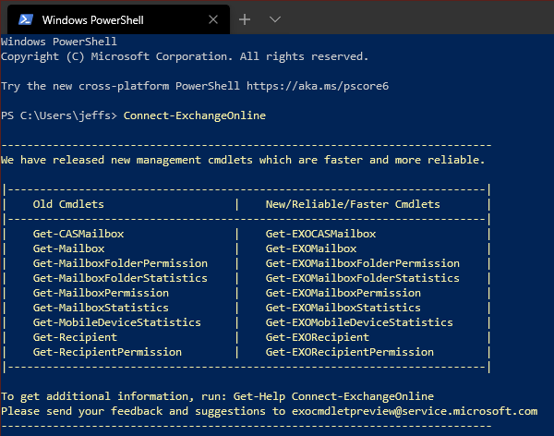This screenshot has width=554, height=436.
Task: Click Get-EXOMailboxPermission text
Action: (343, 293)
